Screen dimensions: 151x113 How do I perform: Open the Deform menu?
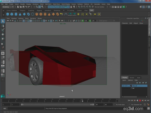pyautogui.click(x=87, y=4)
